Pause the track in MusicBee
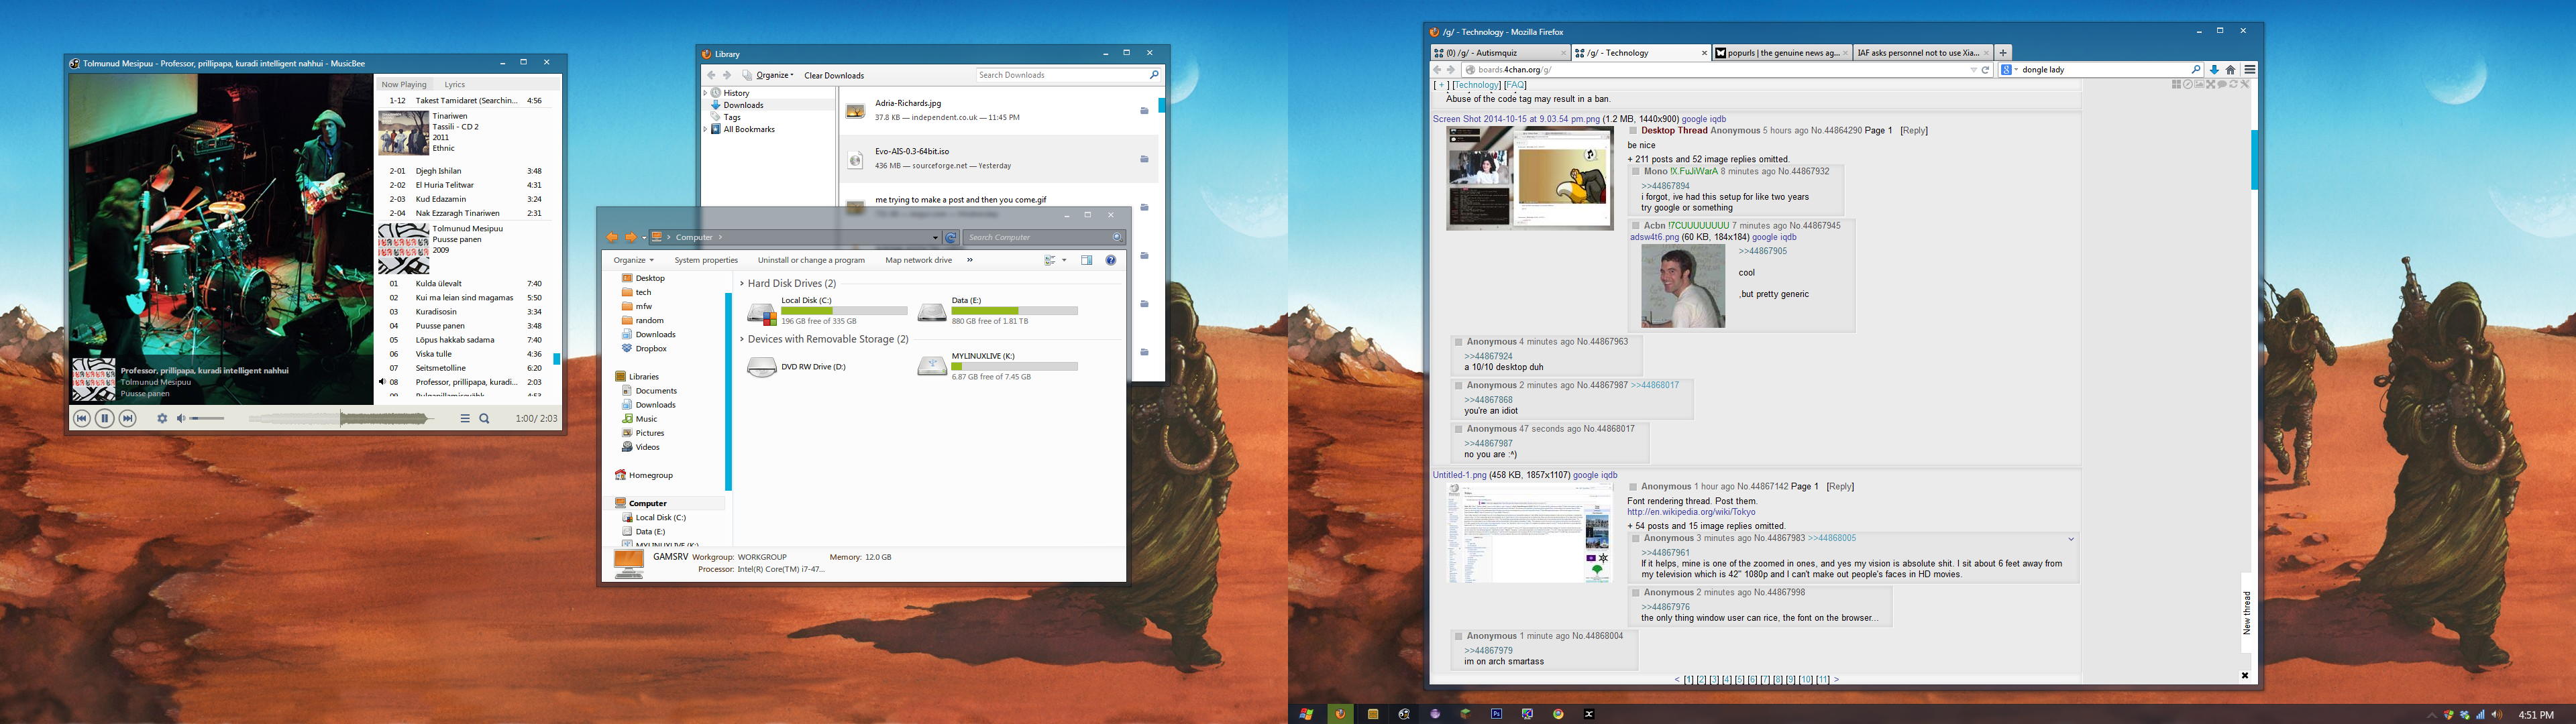Image resolution: width=2576 pixels, height=724 pixels. coord(104,419)
